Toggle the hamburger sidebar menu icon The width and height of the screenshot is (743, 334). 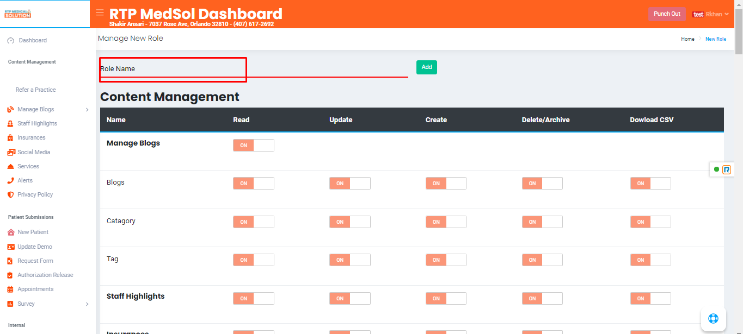pos(100,12)
